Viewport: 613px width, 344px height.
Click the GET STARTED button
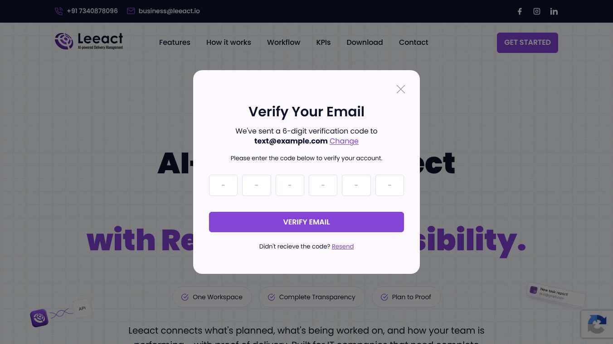[x=527, y=43]
